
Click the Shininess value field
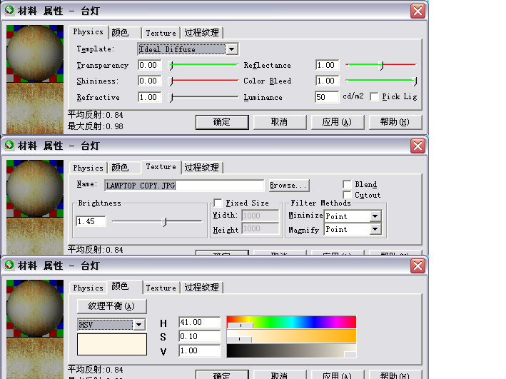coord(149,81)
